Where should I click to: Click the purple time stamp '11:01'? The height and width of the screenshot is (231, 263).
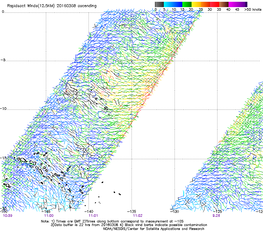pyautogui.click(x=93, y=216)
